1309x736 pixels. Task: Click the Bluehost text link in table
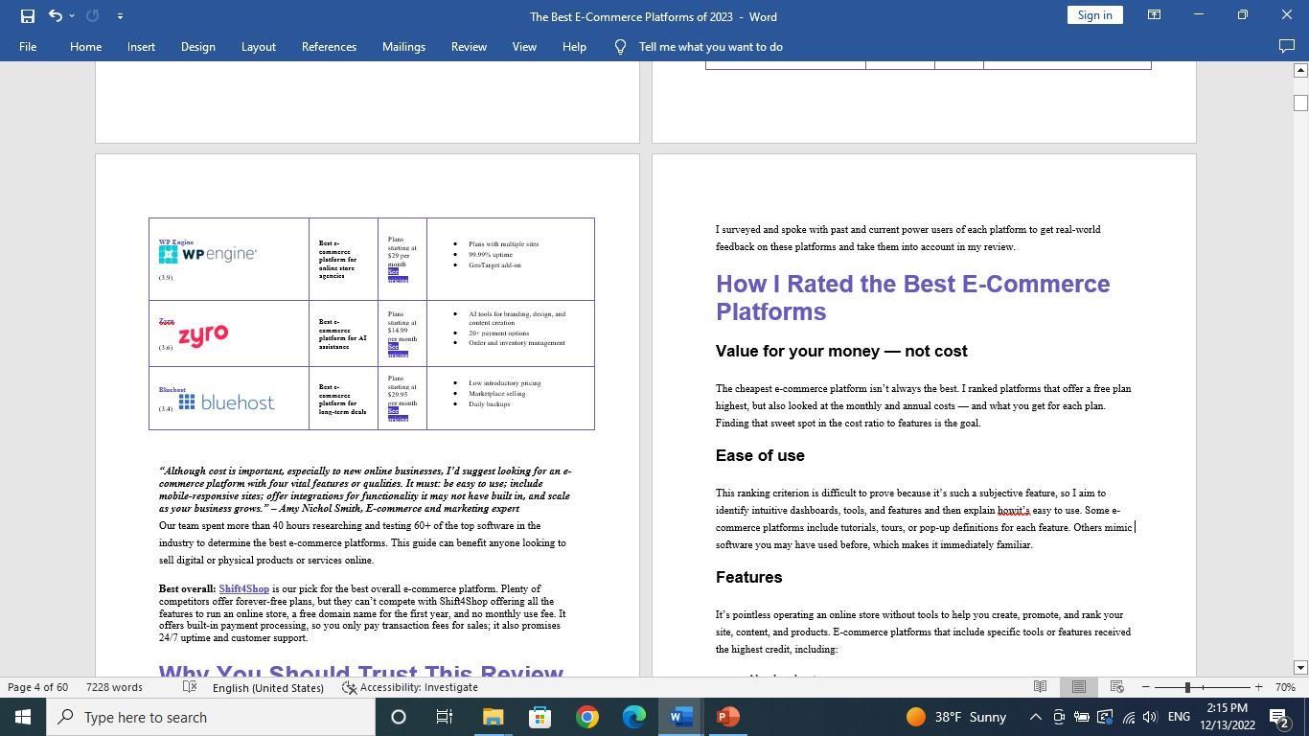pos(172,390)
